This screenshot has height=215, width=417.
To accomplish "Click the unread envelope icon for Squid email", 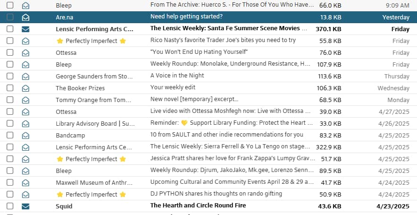I will pyautogui.click(x=26, y=206).
